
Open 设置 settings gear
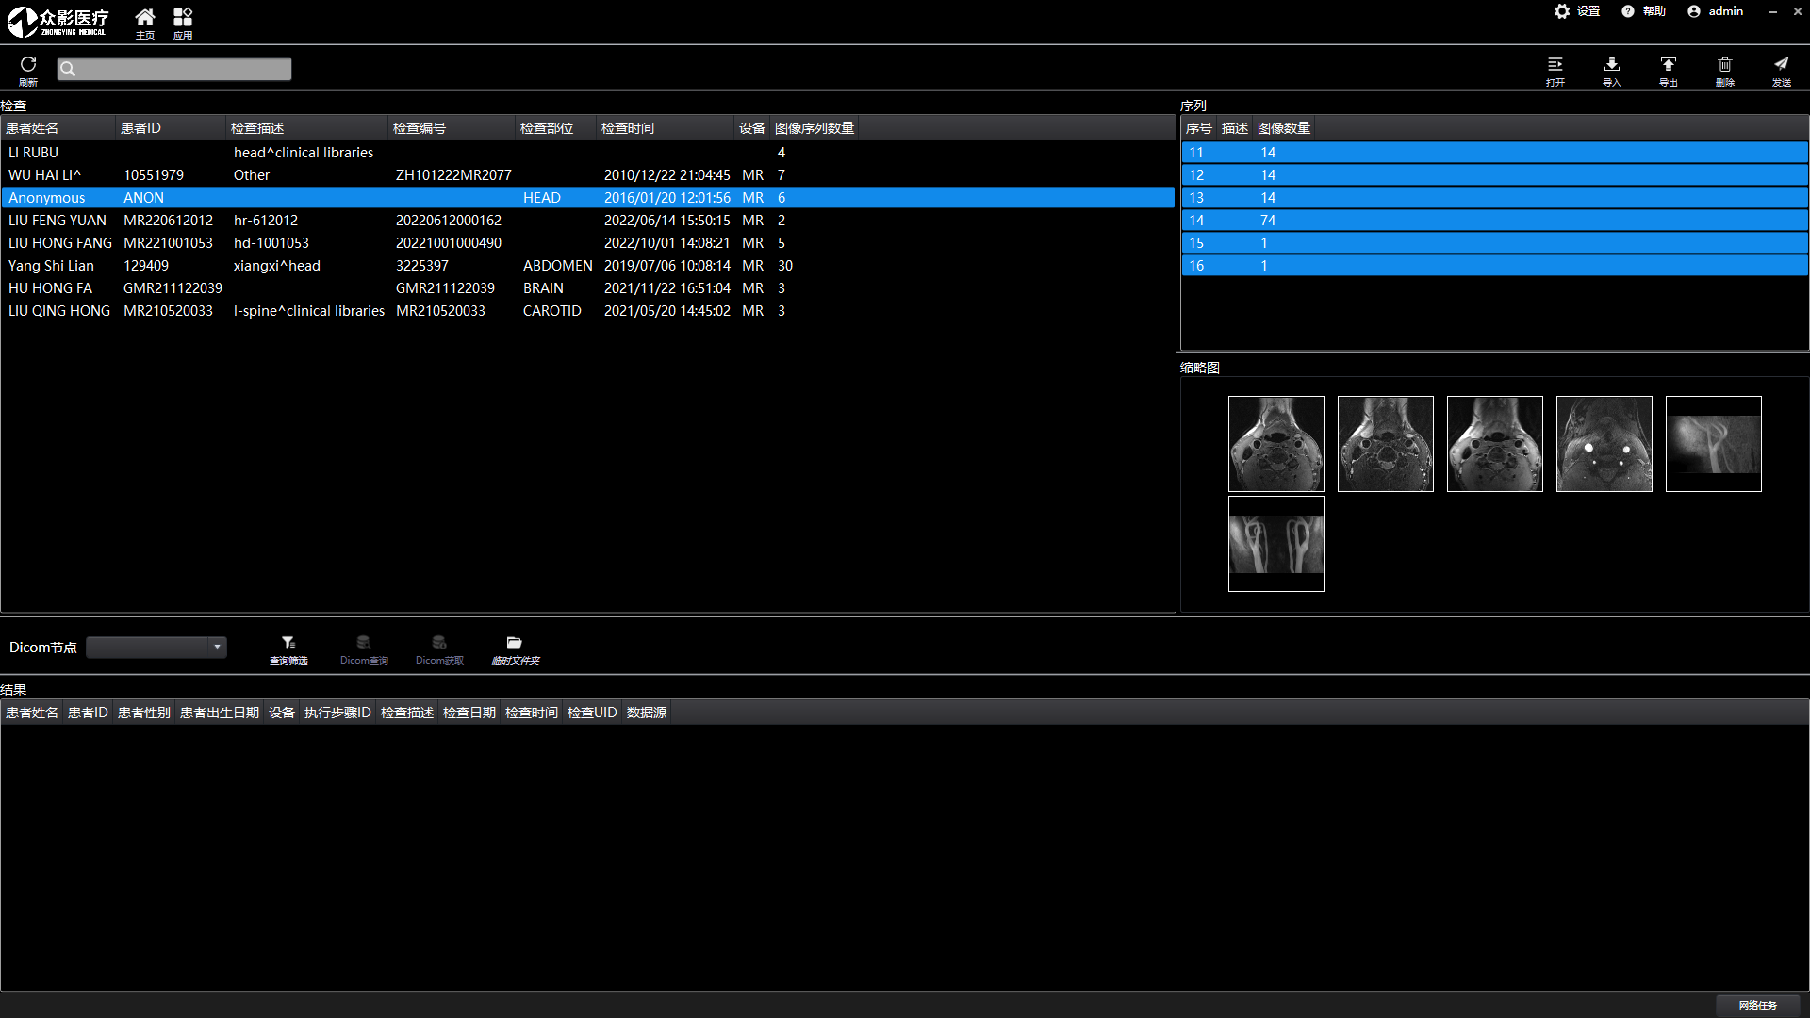point(1577,11)
